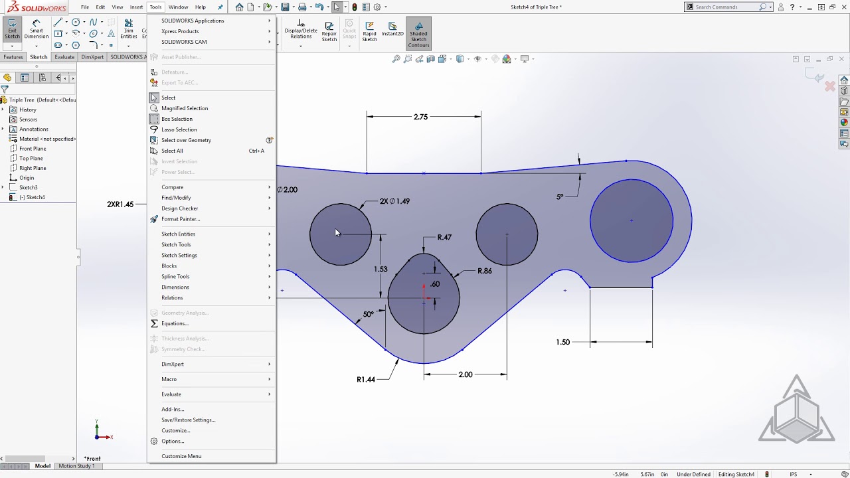Screen dimensions: 850x478
Task: Select the Smart Dimension tool
Action: (x=37, y=29)
